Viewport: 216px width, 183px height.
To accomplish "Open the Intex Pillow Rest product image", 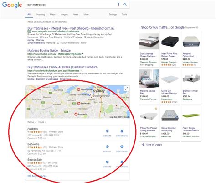I will (x=170, y=41).
